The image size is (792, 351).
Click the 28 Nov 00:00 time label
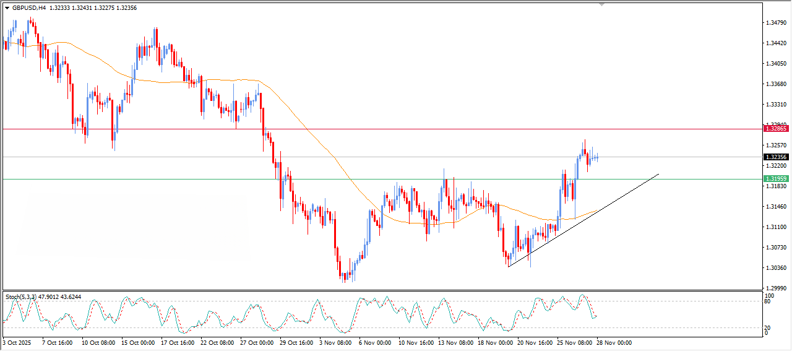(614, 342)
